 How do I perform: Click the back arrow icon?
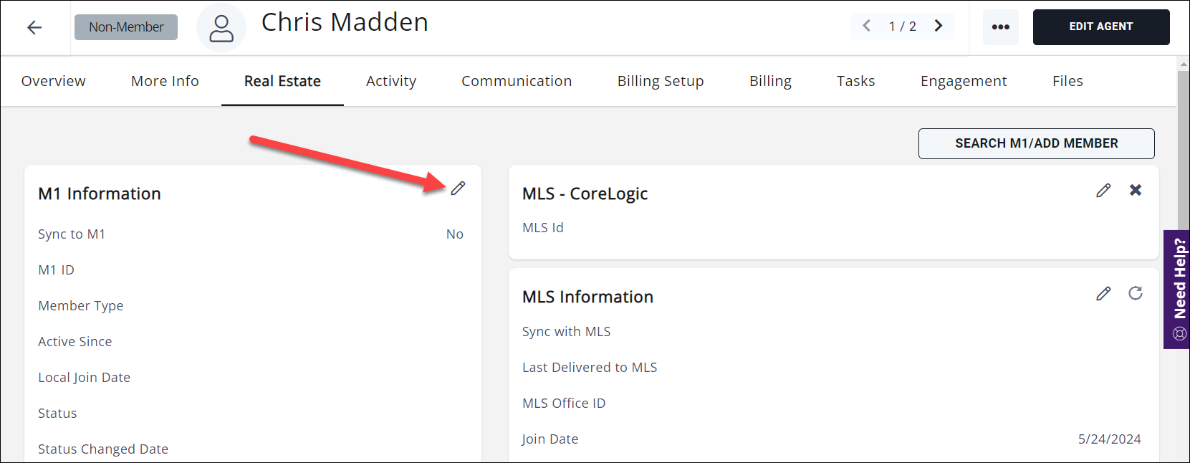[34, 27]
